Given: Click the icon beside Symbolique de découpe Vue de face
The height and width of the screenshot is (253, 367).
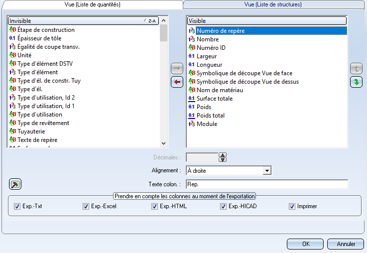Looking at the screenshot, I should 192,73.
